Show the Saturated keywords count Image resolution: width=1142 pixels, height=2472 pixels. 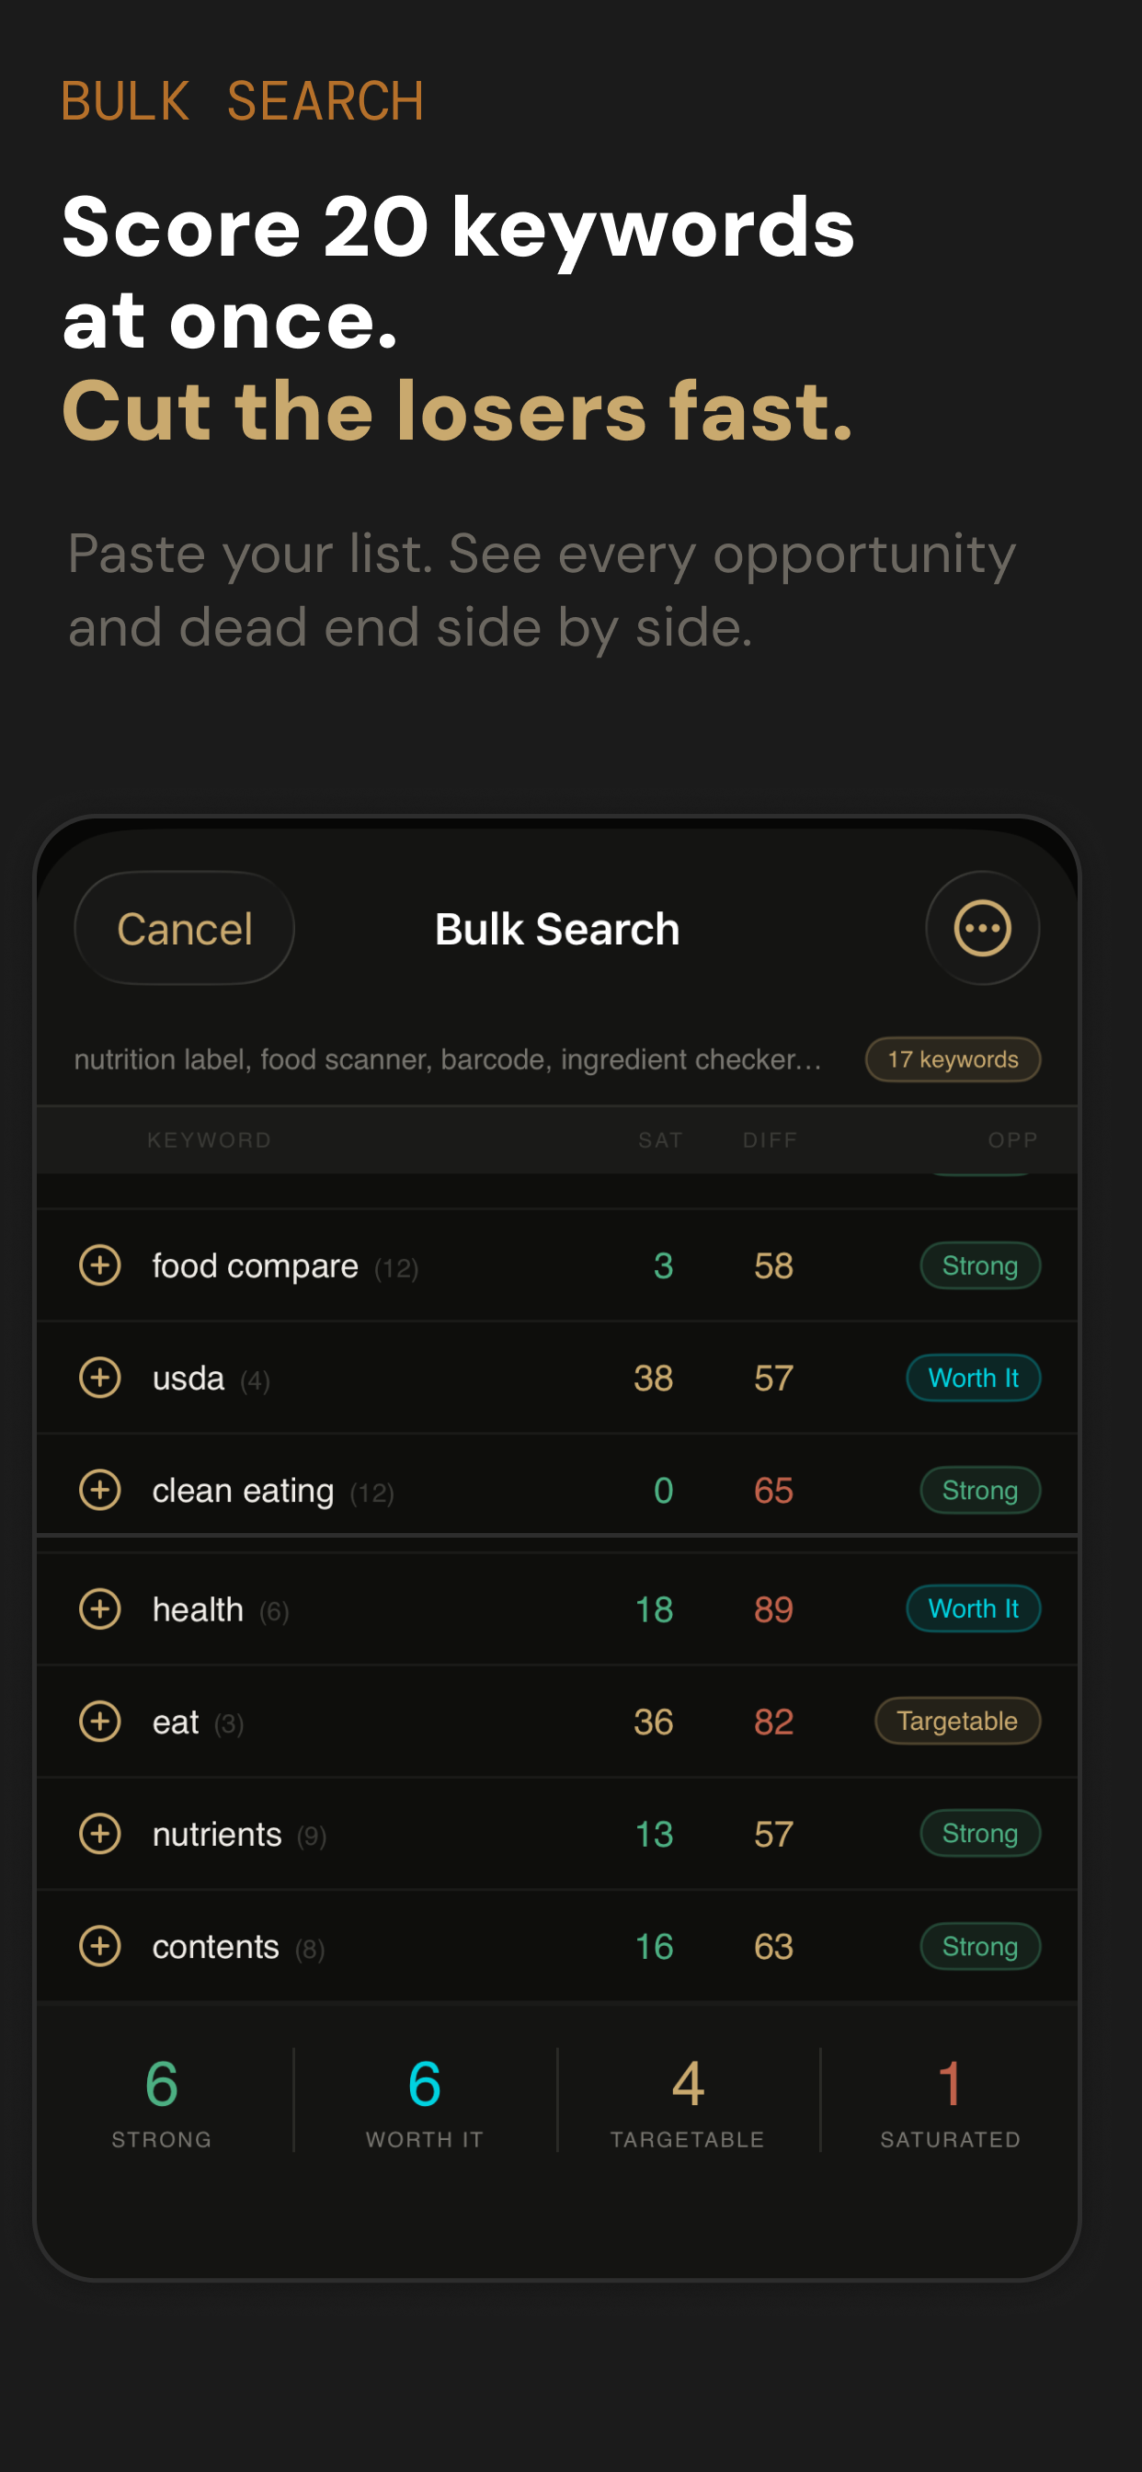pos(950,2100)
